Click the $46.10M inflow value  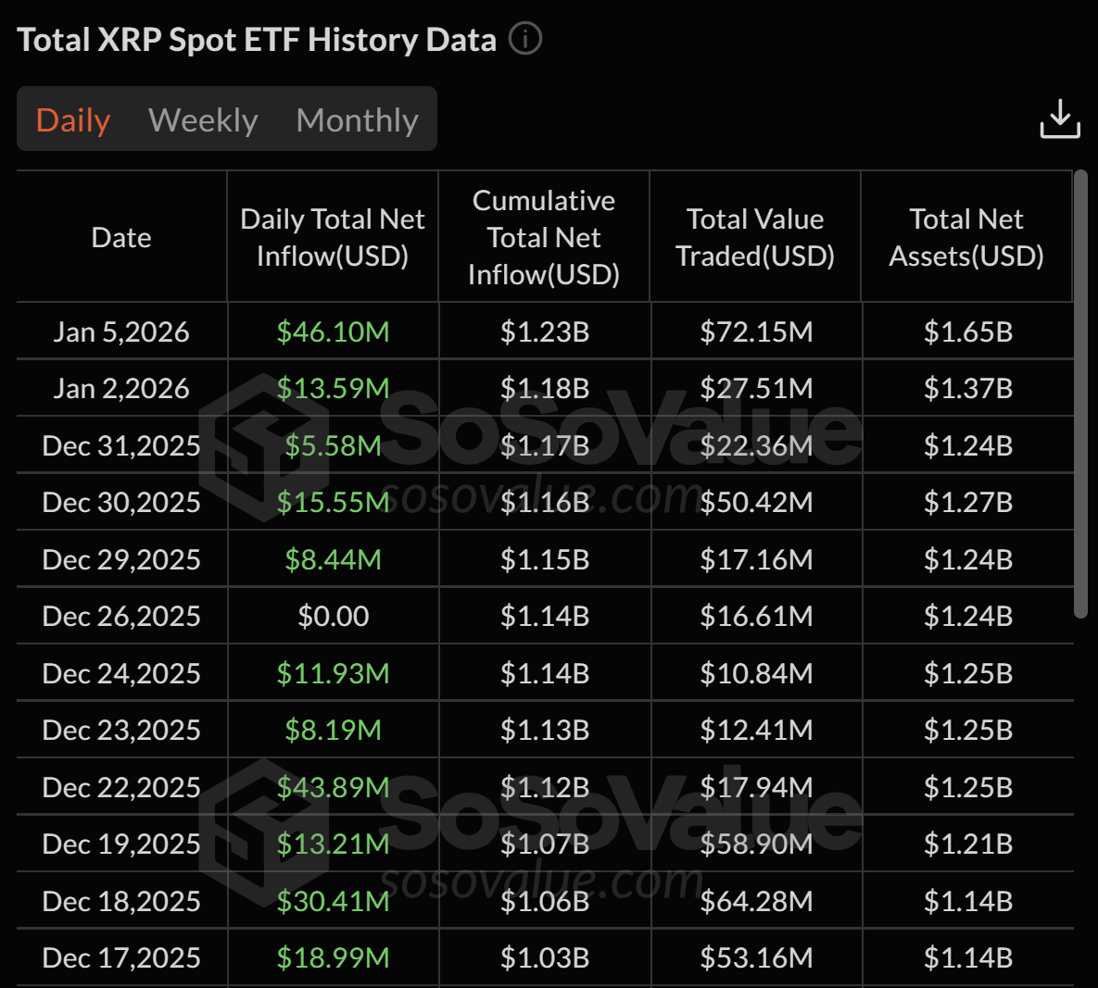click(x=333, y=331)
